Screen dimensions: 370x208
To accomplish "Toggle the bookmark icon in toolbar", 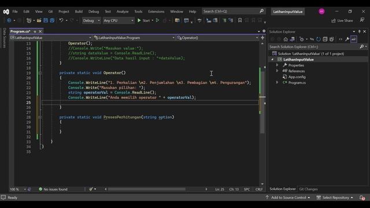I will 240,21.
